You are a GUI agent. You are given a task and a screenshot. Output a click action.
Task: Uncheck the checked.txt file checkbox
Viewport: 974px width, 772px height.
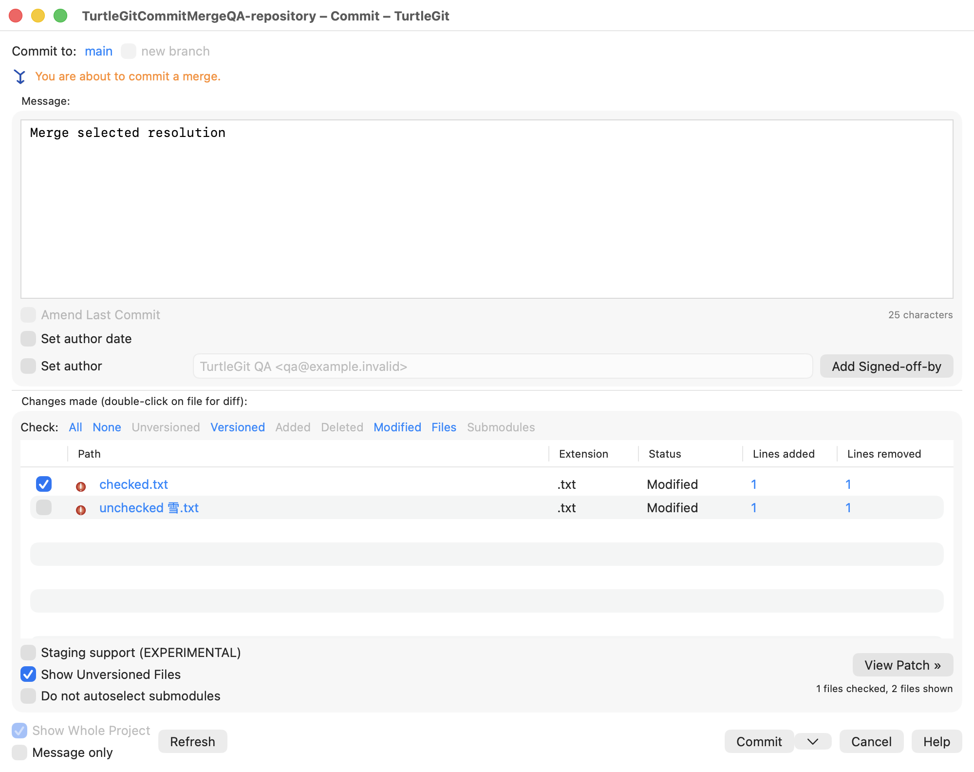click(x=44, y=484)
